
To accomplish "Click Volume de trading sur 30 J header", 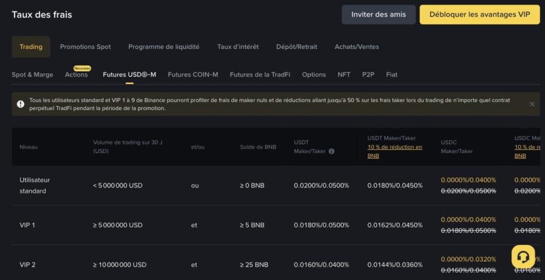I will [128, 147].
